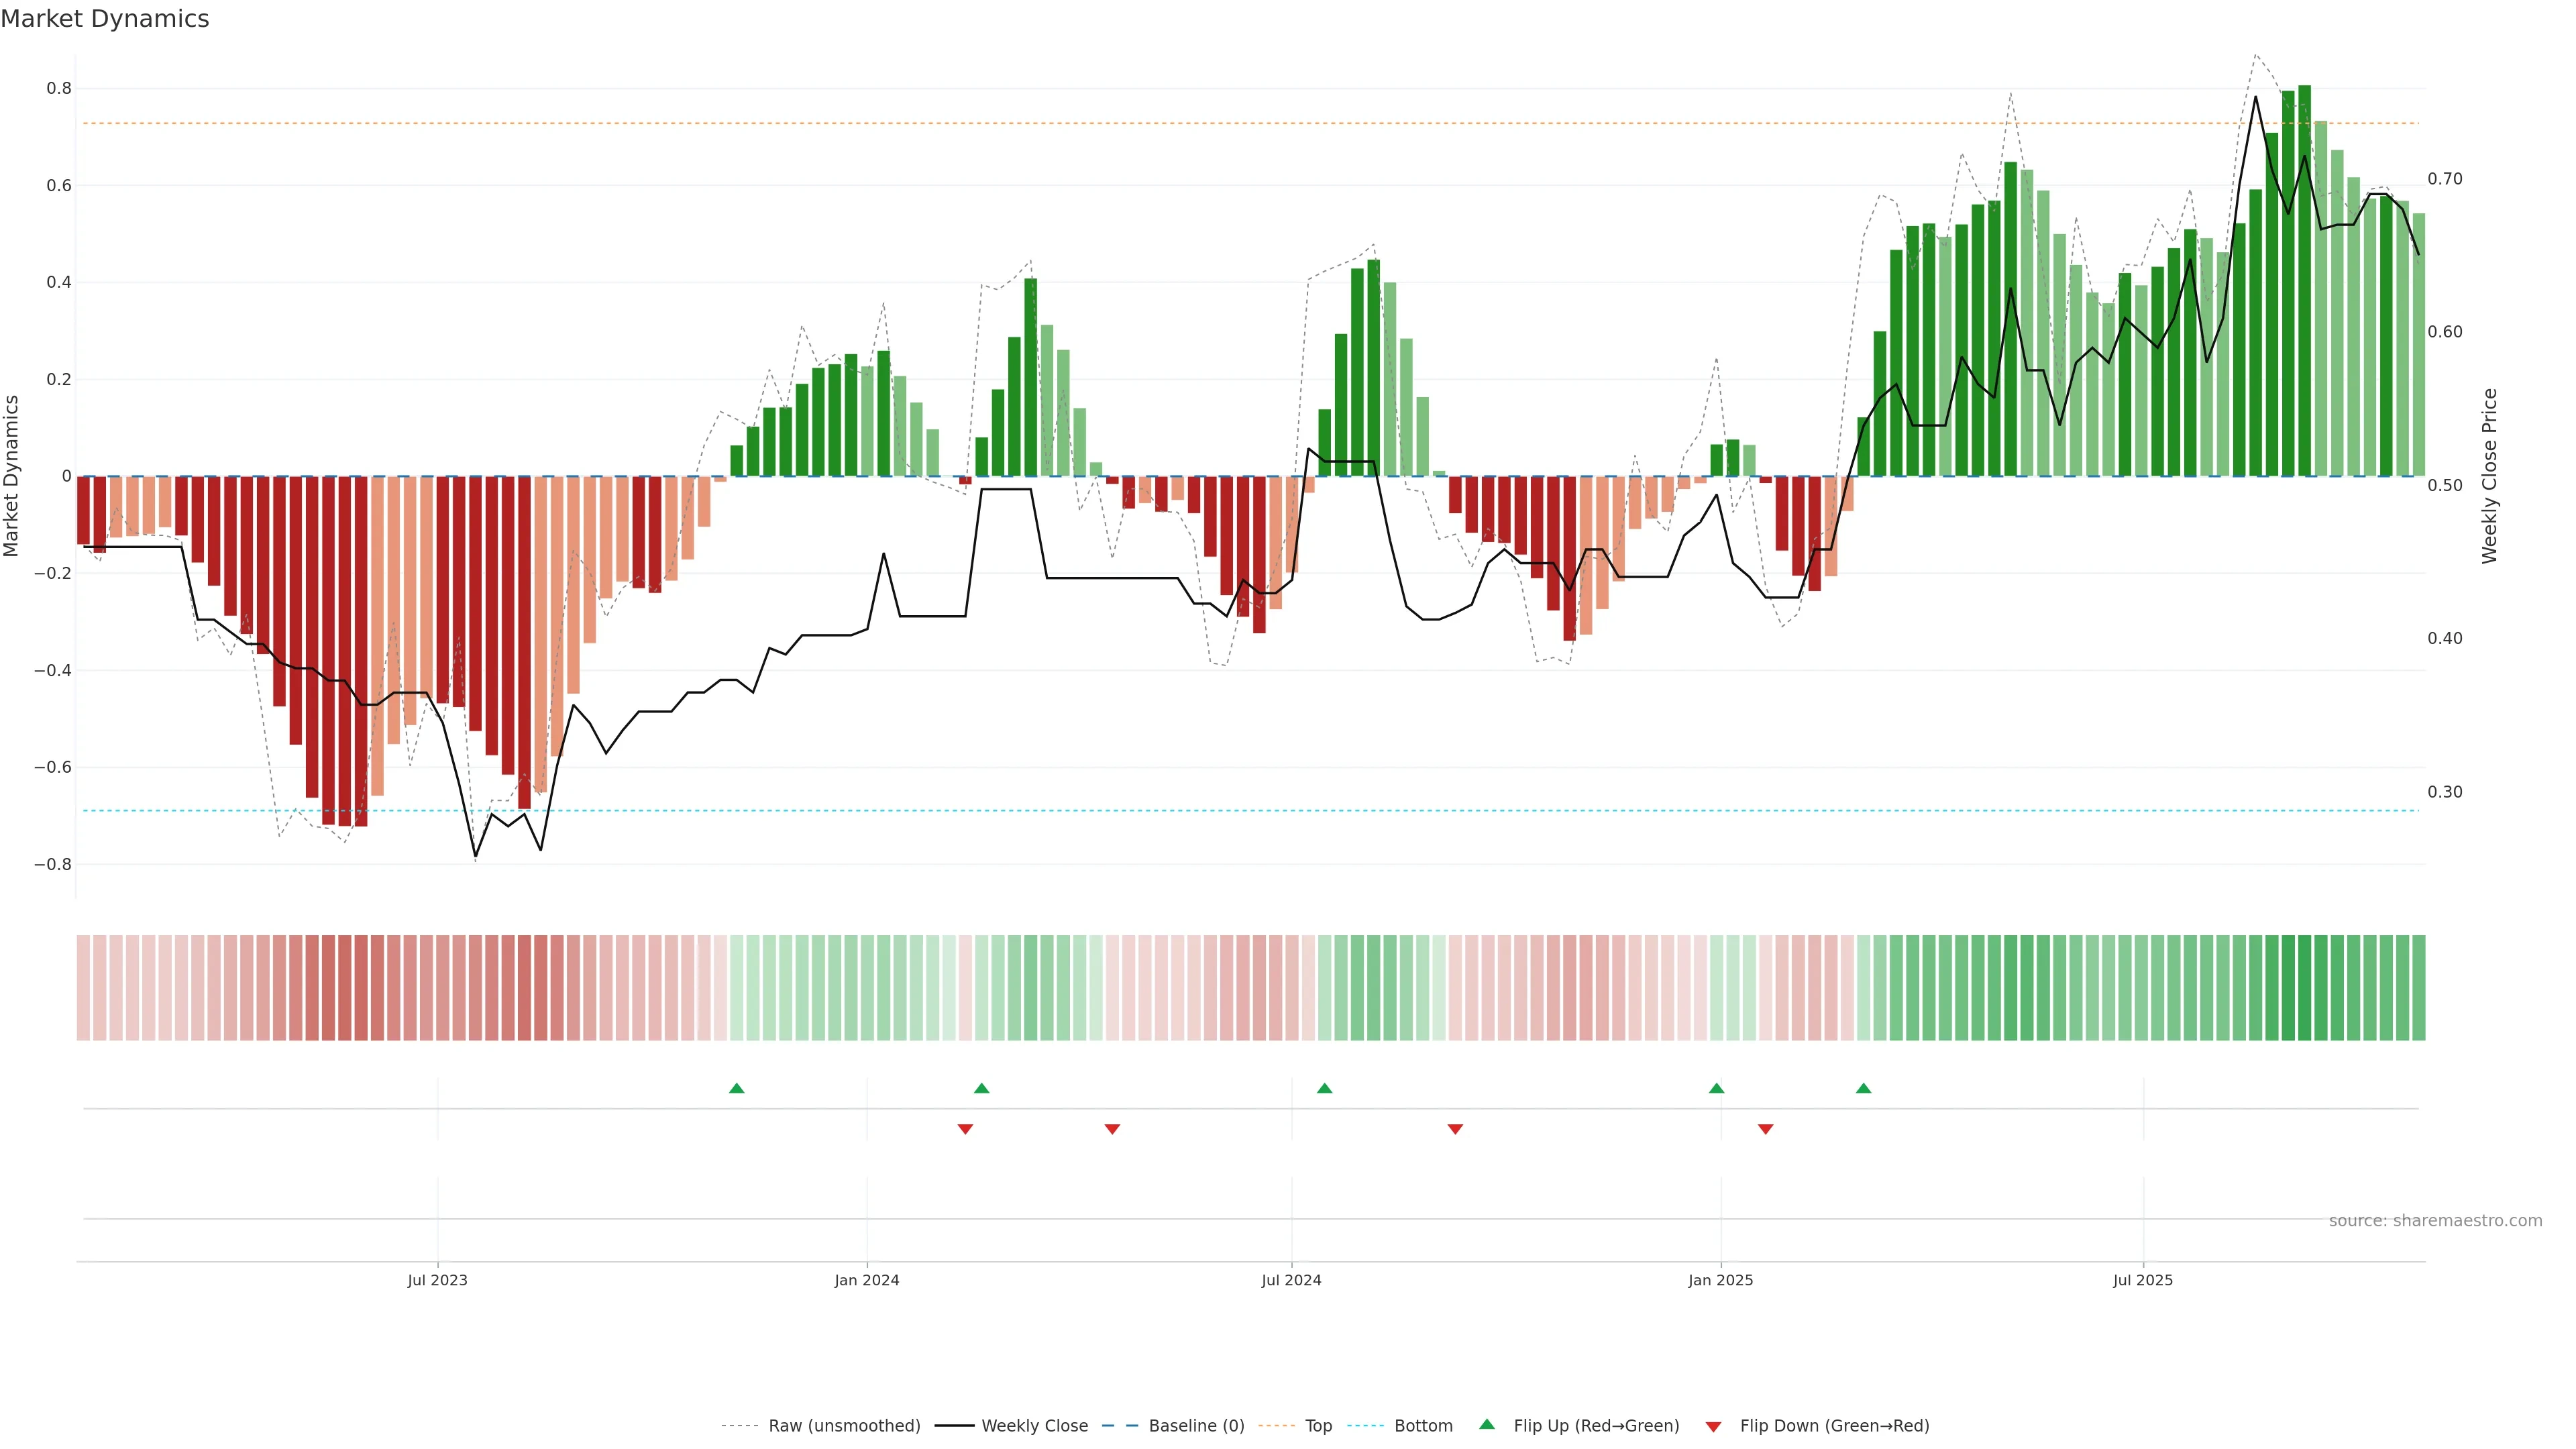Toggle the Top threshold legend entry
Viewport: 2576px width, 1449px height.
[x=1318, y=1426]
